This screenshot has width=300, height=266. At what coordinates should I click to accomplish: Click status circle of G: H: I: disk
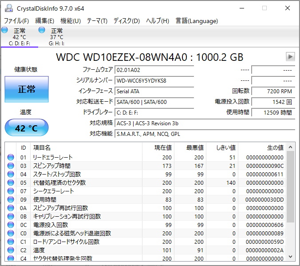[42, 30]
